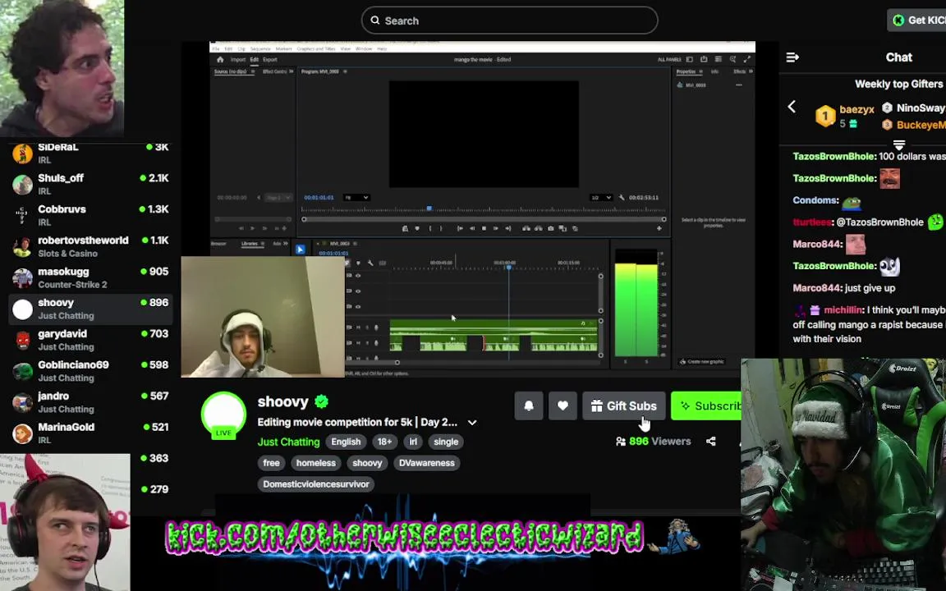Open the Effects panel tab

click(x=739, y=71)
